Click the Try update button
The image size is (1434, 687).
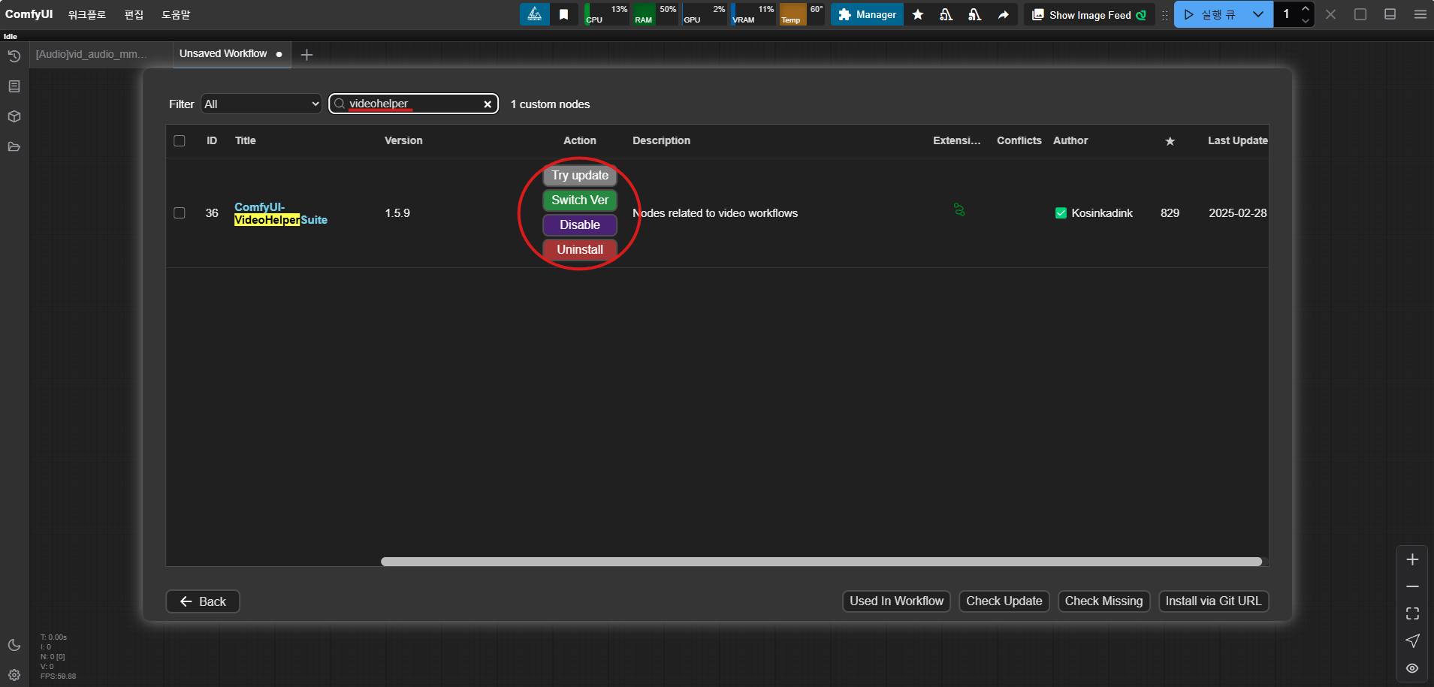tap(580, 175)
